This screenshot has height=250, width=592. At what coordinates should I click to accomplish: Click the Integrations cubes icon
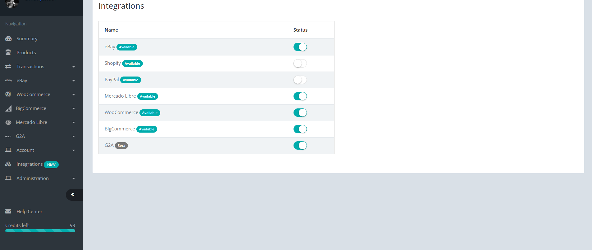click(8, 164)
